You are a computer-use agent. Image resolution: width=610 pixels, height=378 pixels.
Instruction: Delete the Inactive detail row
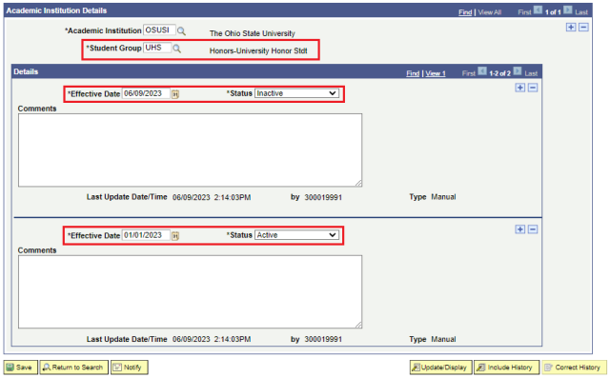click(x=533, y=88)
